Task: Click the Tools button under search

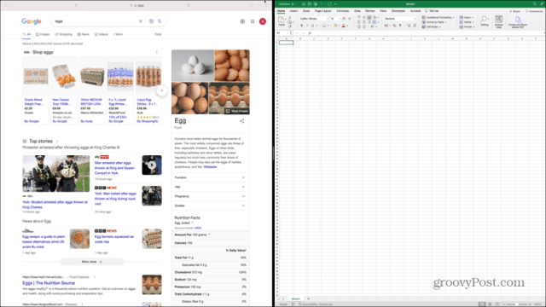Action: click(158, 34)
